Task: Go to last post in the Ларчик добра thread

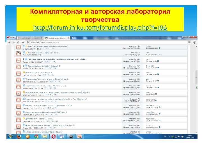Action: pos(158,74)
